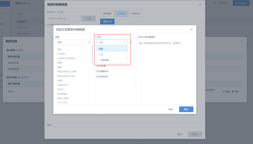Close the 自定义权限条件编辑器 dialog
Viewport: 253px width, 144px height.
(x=191, y=30)
